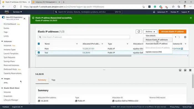194x109 pixels.
Task: Click the refresh Elastic IP list icon
Action: click(139, 32)
